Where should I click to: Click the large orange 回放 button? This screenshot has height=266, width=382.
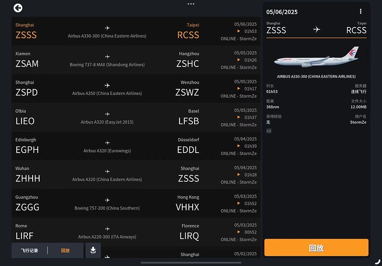(316, 247)
